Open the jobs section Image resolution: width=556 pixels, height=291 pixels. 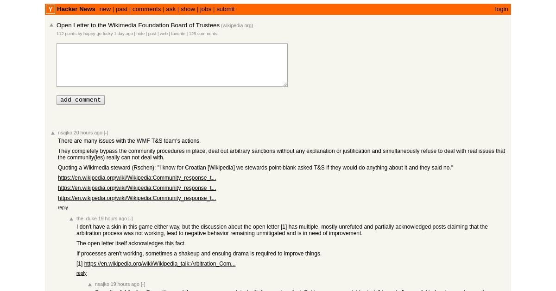tap(206, 9)
